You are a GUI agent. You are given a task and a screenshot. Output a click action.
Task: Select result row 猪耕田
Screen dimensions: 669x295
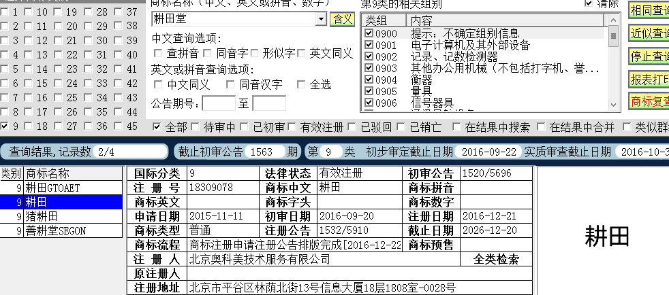click(61, 216)
